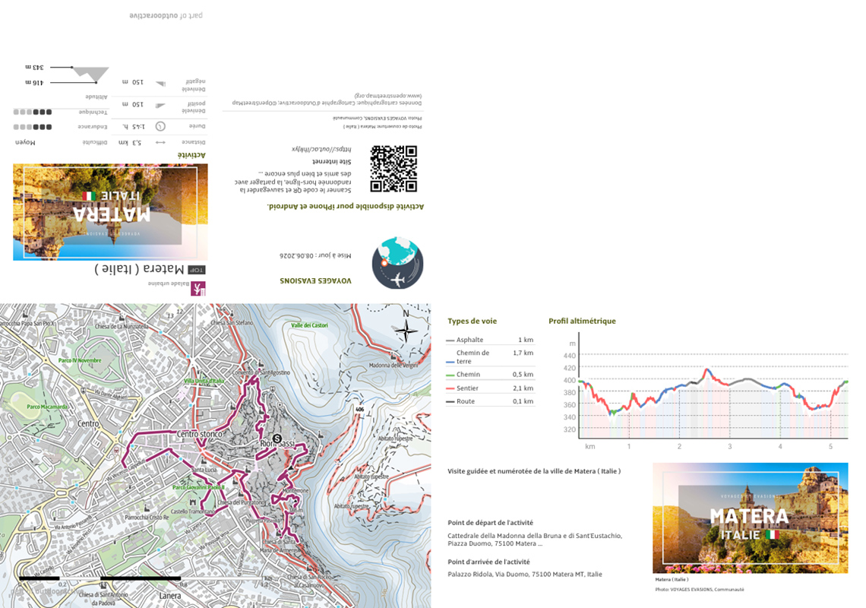Viewport: 866px width, 608px height.
Task: Click the upside-down clock duration icon
Action: tap(160, 127)
